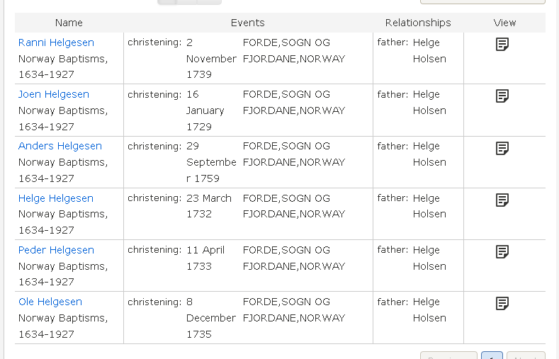Go to the Ole Helgesen record link
Screen dimensions: 559x359
point(50,302)
